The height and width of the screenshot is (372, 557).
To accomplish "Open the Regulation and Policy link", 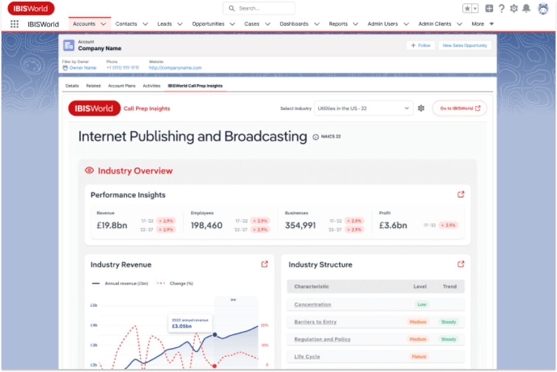I will tap(322, 340).
